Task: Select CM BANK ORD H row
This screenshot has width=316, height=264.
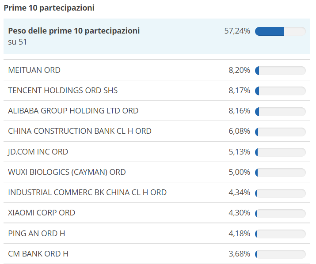Action: [x=157, y=254]
